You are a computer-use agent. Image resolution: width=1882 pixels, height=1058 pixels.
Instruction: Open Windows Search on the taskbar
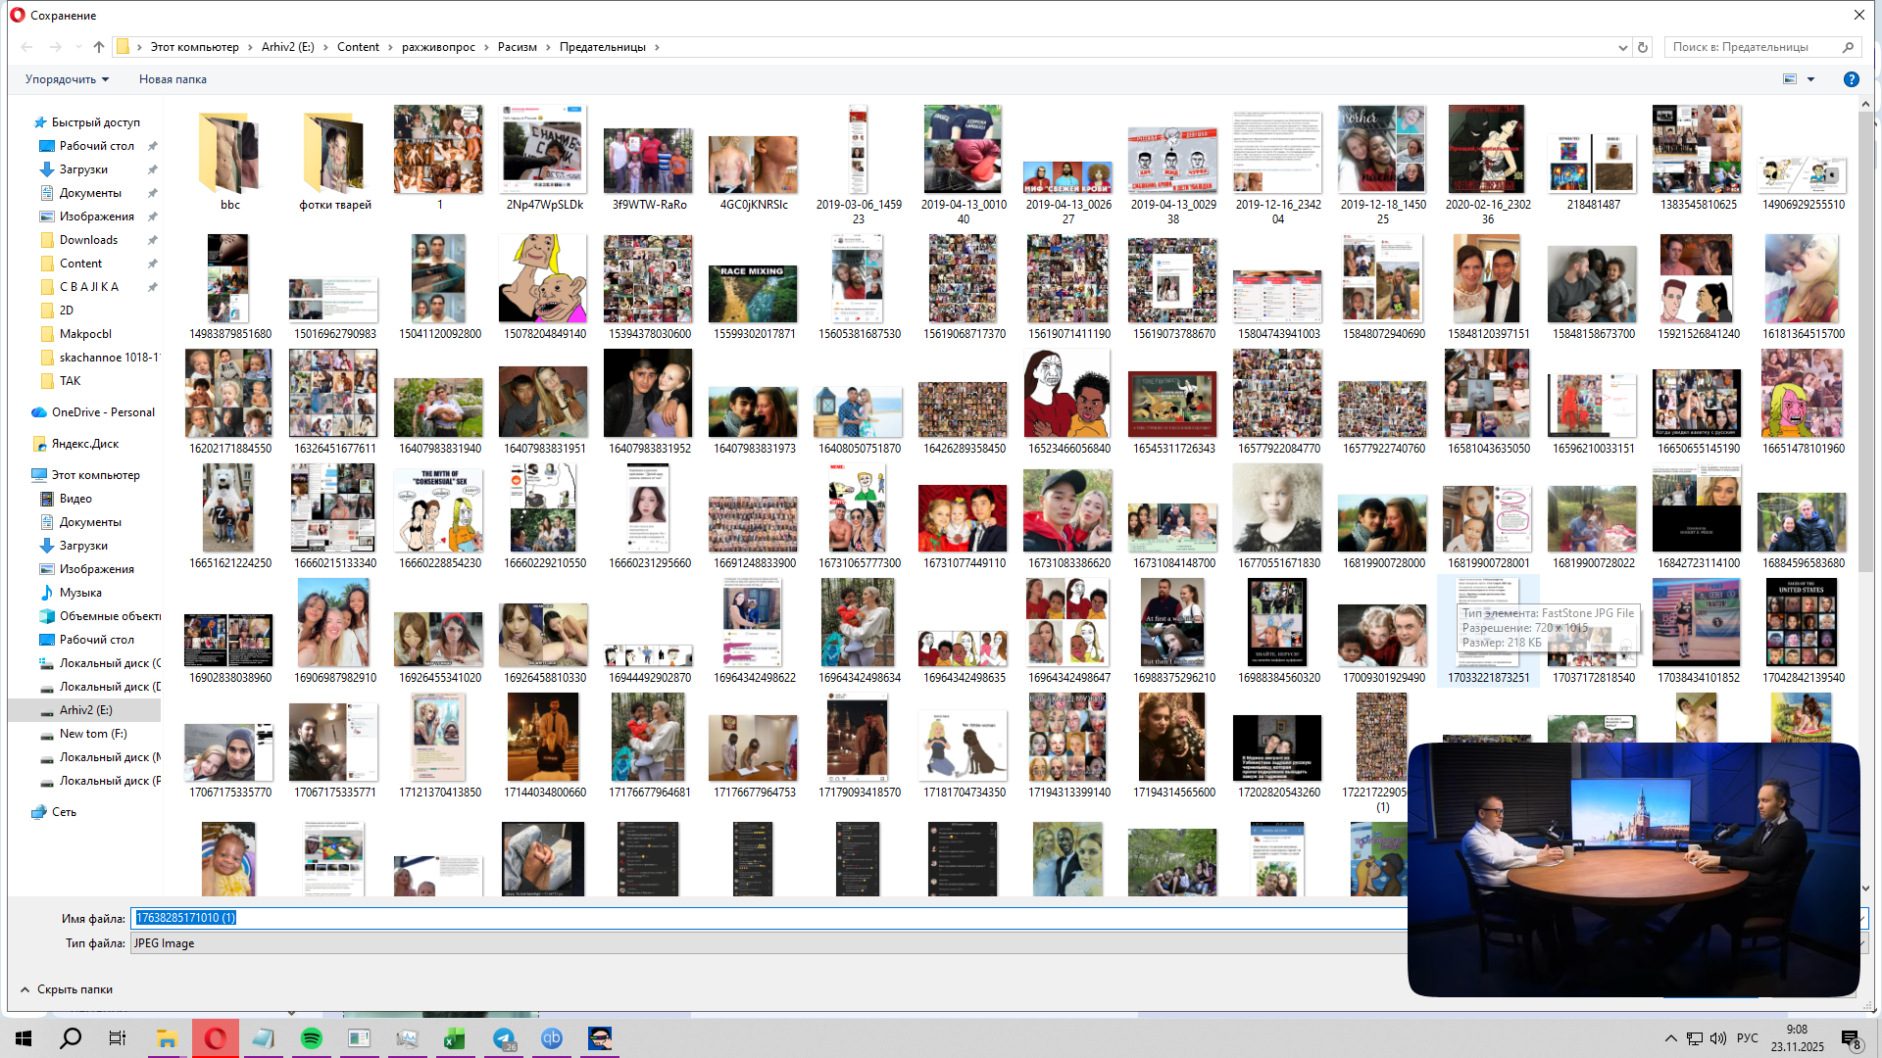pos(71,1038)
